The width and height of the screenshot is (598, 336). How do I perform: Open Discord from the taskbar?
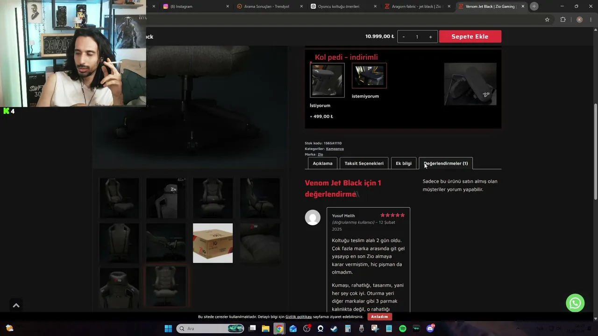430,329
